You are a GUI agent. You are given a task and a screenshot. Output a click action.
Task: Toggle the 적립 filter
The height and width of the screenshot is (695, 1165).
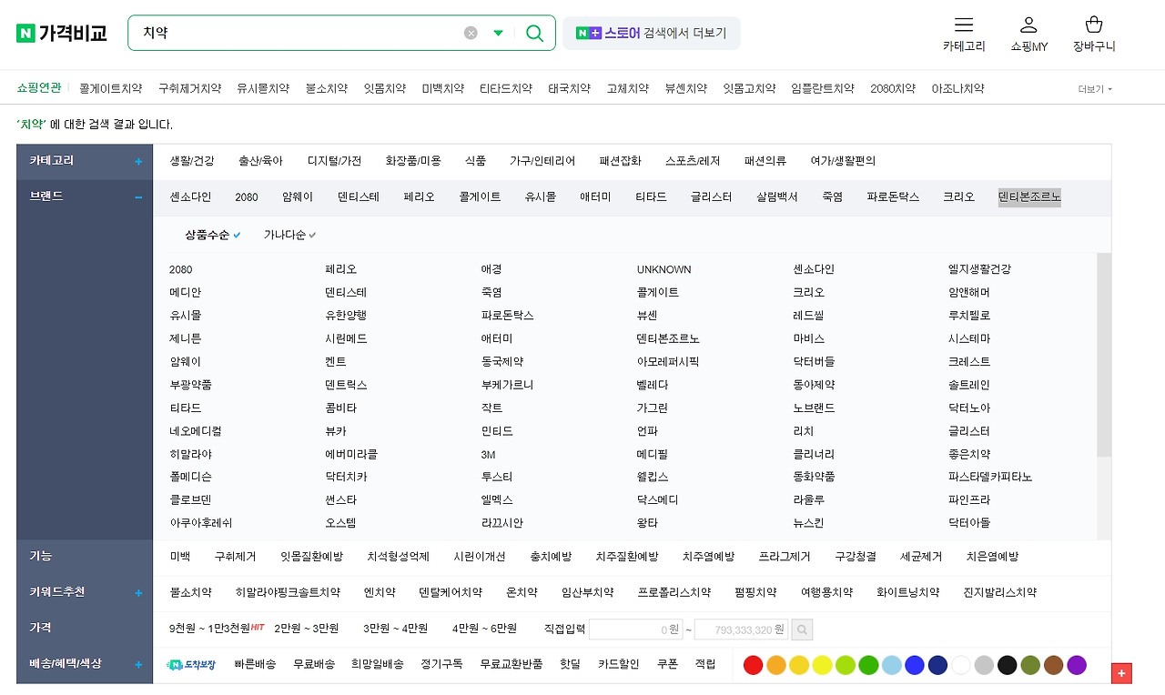pyautogui.click(x=705, y=664)
